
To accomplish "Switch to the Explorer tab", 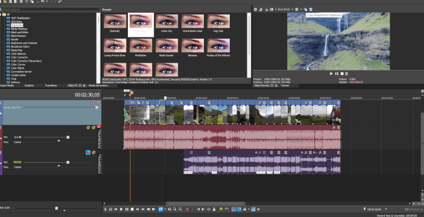I will pos(29,86).
